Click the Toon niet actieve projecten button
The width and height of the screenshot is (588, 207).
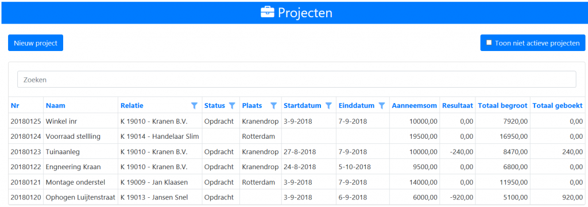(532, 43)
